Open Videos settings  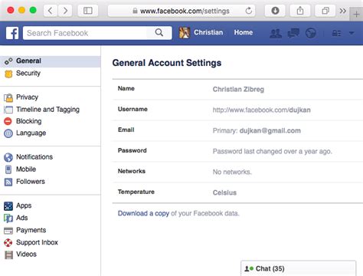tap(26, 254)
